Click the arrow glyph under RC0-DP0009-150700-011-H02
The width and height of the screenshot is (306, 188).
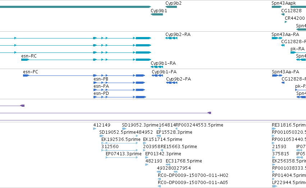click(x=159, y=179)
